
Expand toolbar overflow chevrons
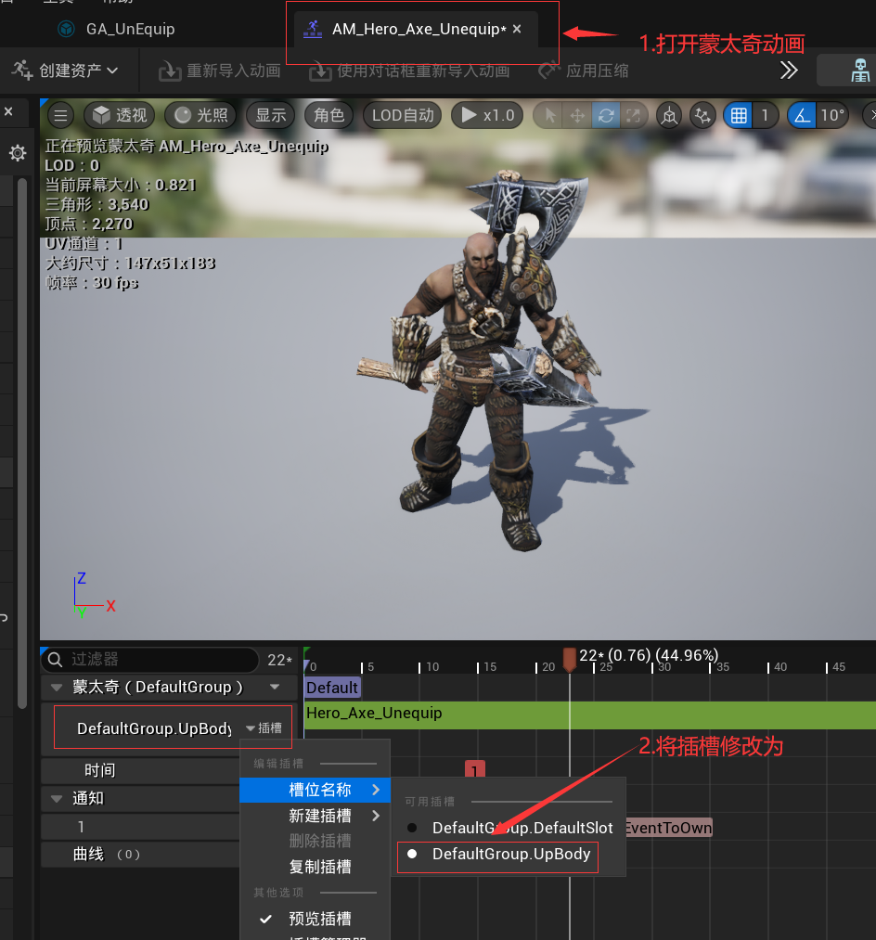pos(789,71)
